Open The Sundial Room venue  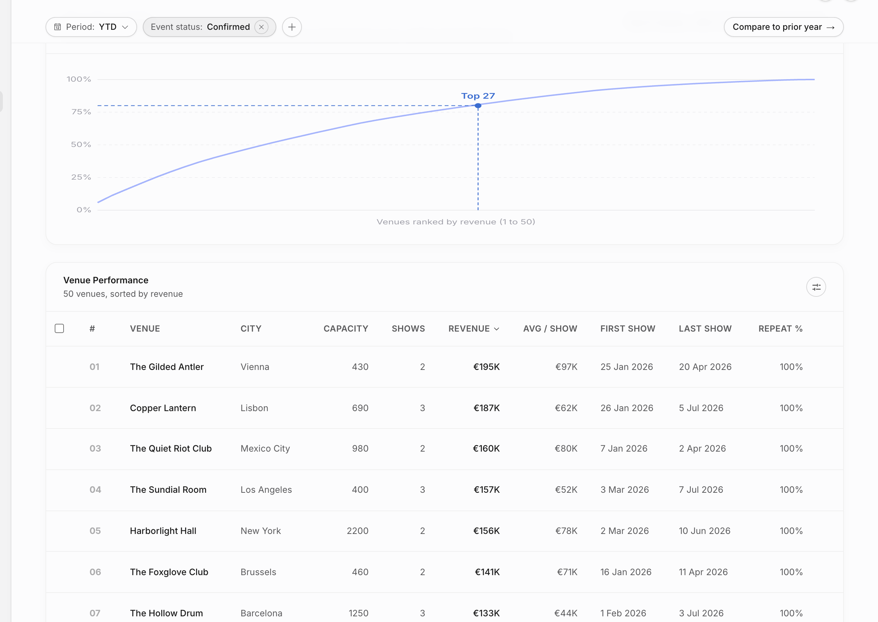(x=168, y=490)
